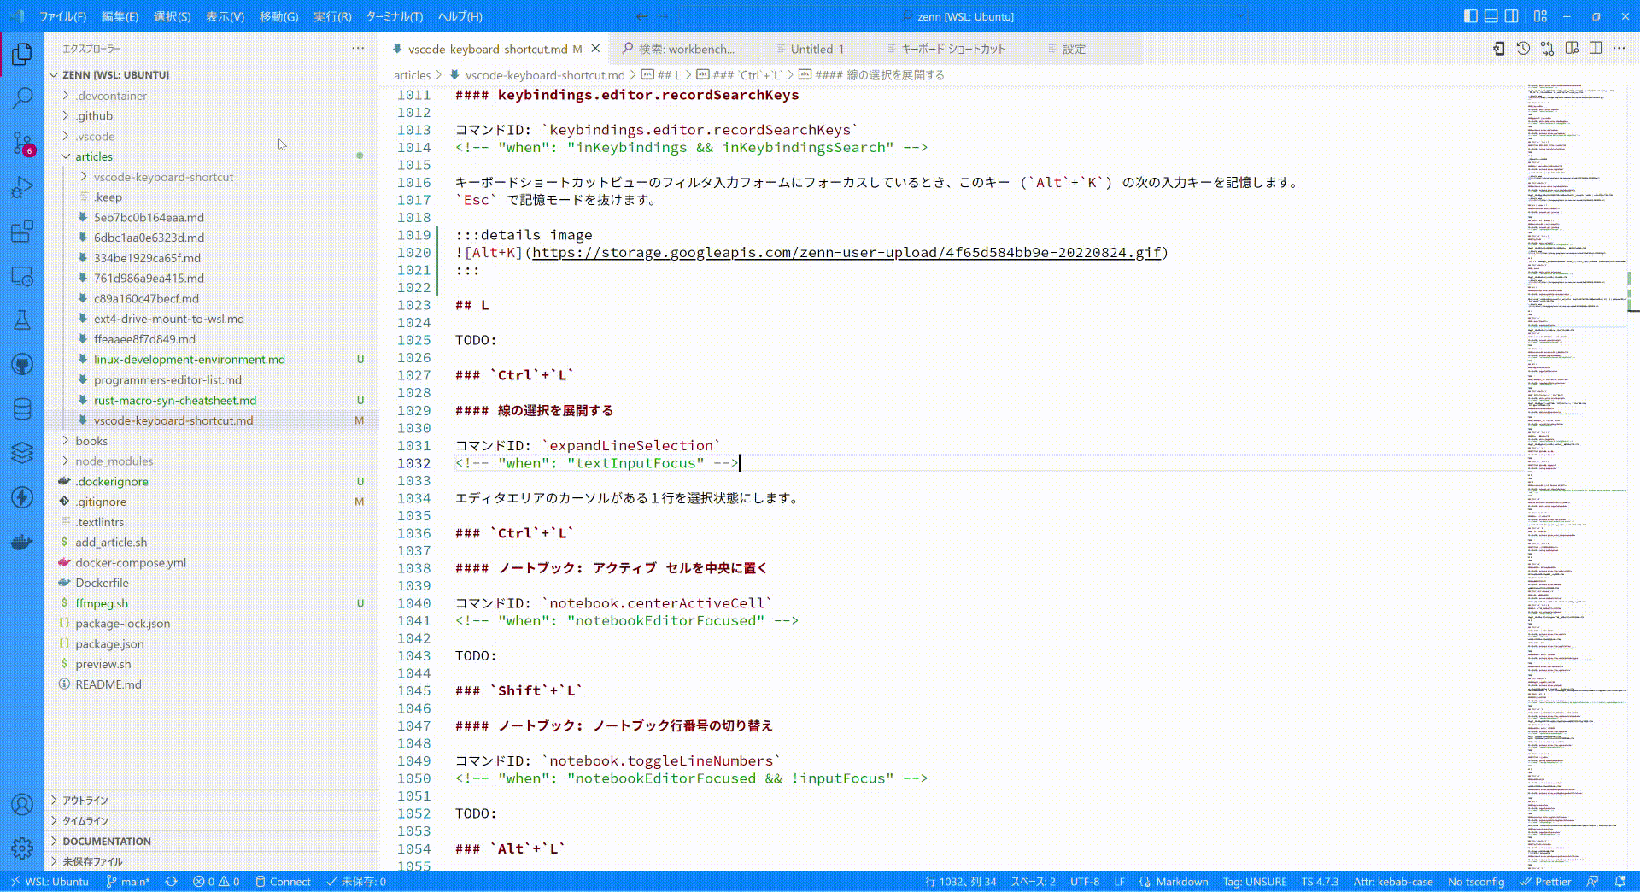Toggle bottom panel layout icon
Screen dimensions: 1640x892
tap(1491, 16)
